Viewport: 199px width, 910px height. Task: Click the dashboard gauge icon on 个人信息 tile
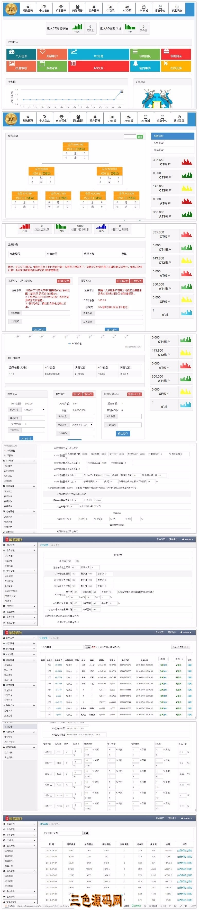tap(12, 52)
